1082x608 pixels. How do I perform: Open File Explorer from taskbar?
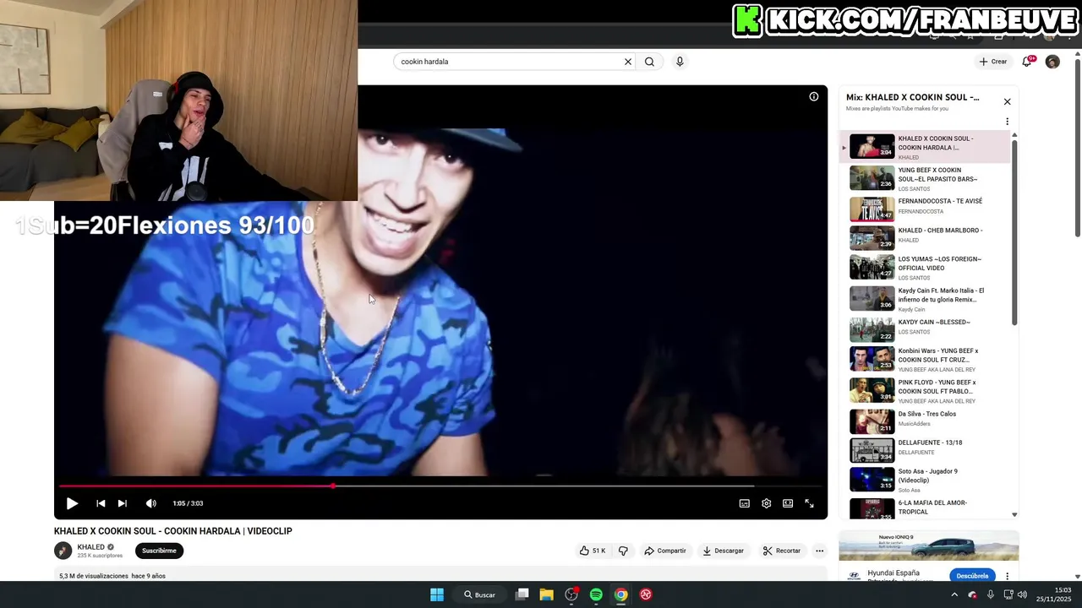[547, 594]
